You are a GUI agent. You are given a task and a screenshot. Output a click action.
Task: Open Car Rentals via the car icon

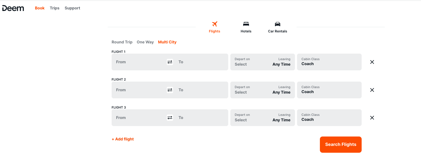click(x=277, y=24)
